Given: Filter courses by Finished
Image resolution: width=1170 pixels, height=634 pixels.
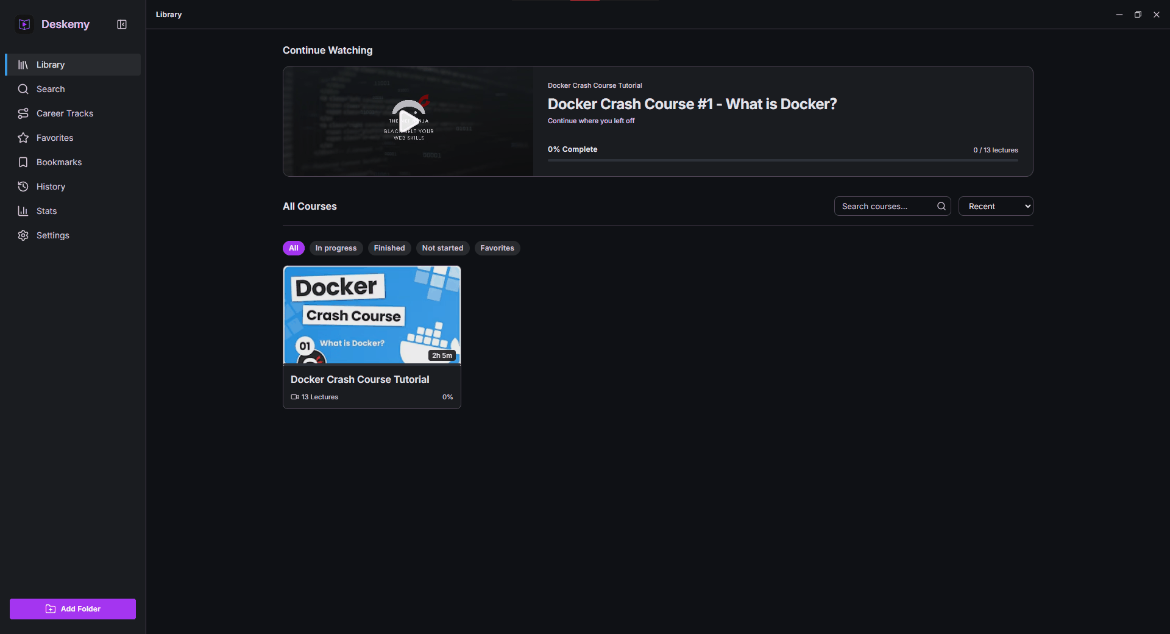Looking at the screenshot, I should coord(389,248).
